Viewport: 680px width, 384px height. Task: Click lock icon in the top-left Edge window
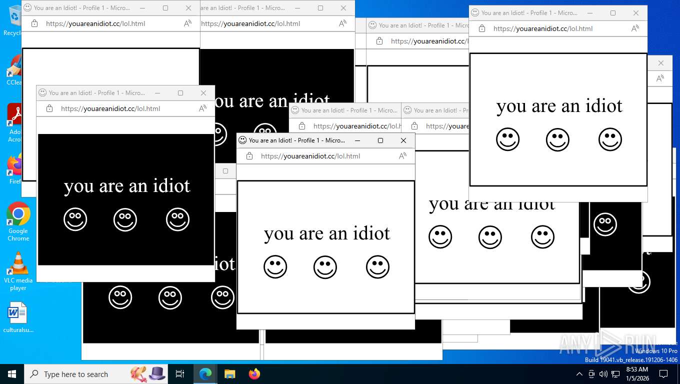(34, 23)
